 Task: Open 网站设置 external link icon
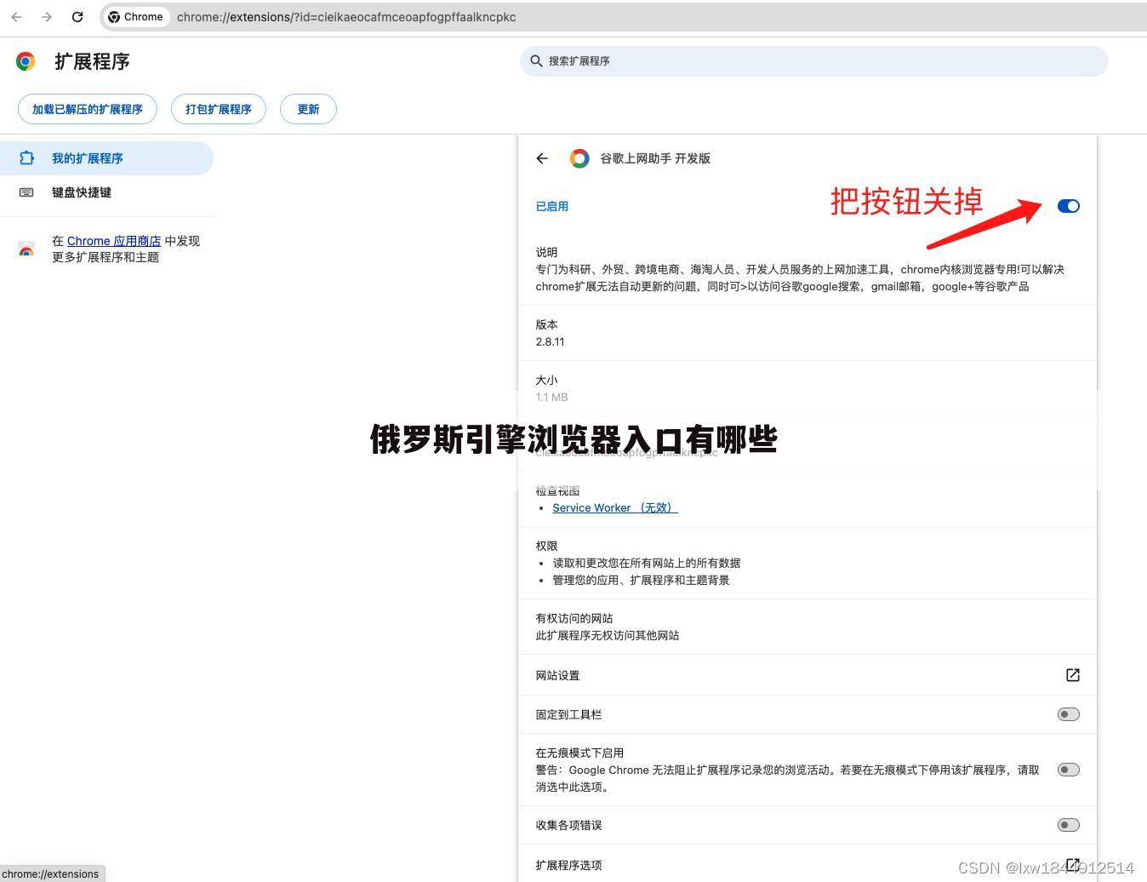(1073, 675)
